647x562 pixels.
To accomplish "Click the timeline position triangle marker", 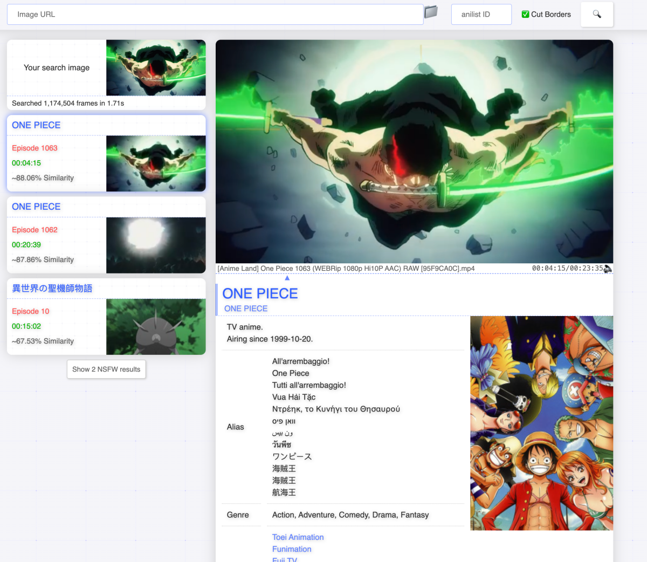I will point(287,278).
